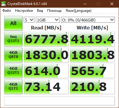Expand the 1GiB test size dropdown
Viewport: 119px width, 108px height.
pos(48,20)
